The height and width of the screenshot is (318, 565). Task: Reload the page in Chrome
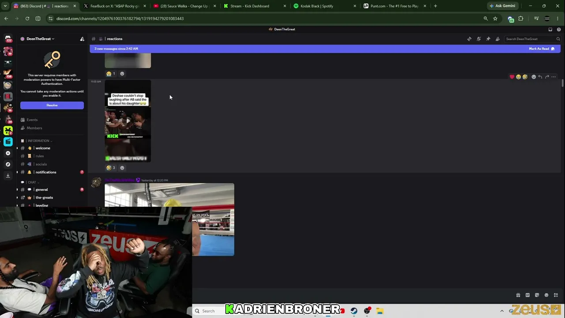[x=27, y=19]
